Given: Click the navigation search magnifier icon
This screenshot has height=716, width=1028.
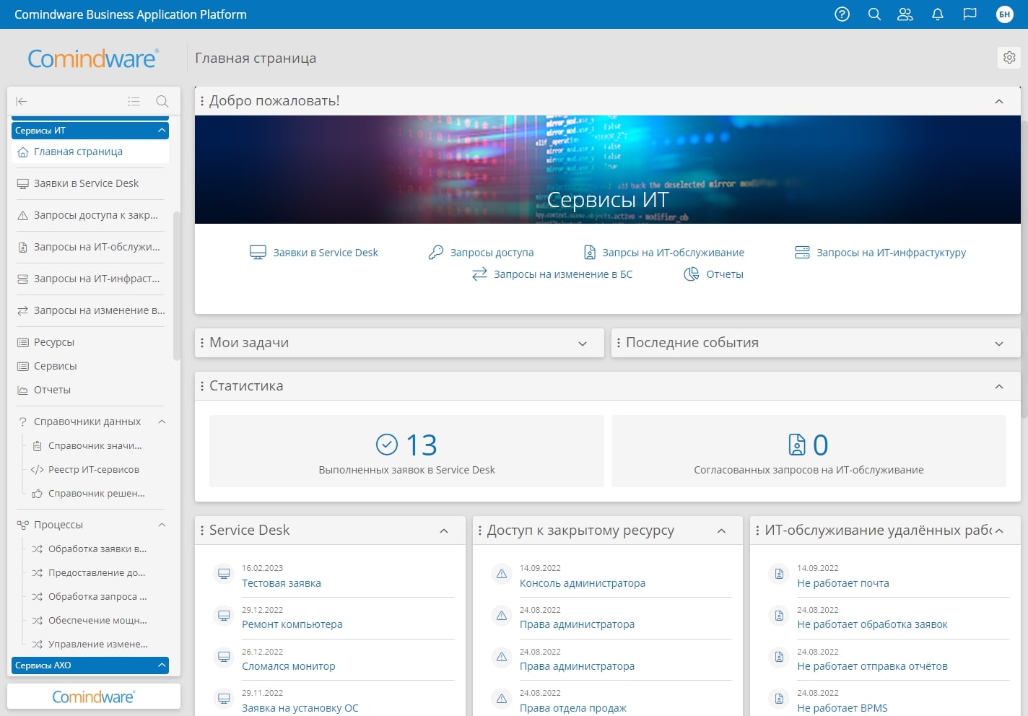Looking at the screenshot, I should pyautogui.click(x=162, y=102).
